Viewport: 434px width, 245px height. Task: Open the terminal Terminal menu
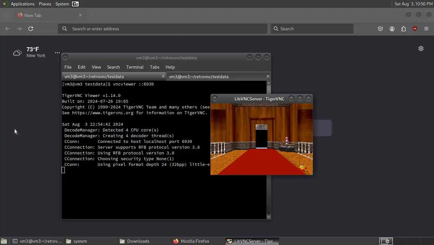tap(135, 67)
